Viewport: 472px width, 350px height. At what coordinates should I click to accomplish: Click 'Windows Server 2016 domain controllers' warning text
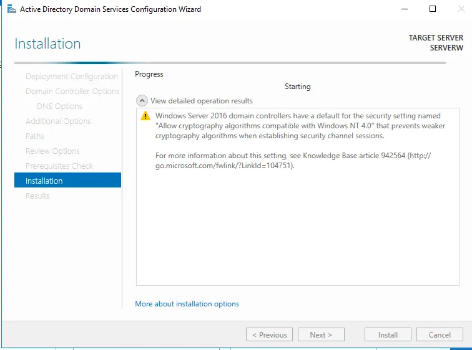[224, 116]
